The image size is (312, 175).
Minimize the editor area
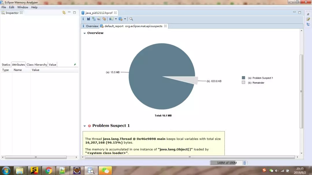(294, 12)
